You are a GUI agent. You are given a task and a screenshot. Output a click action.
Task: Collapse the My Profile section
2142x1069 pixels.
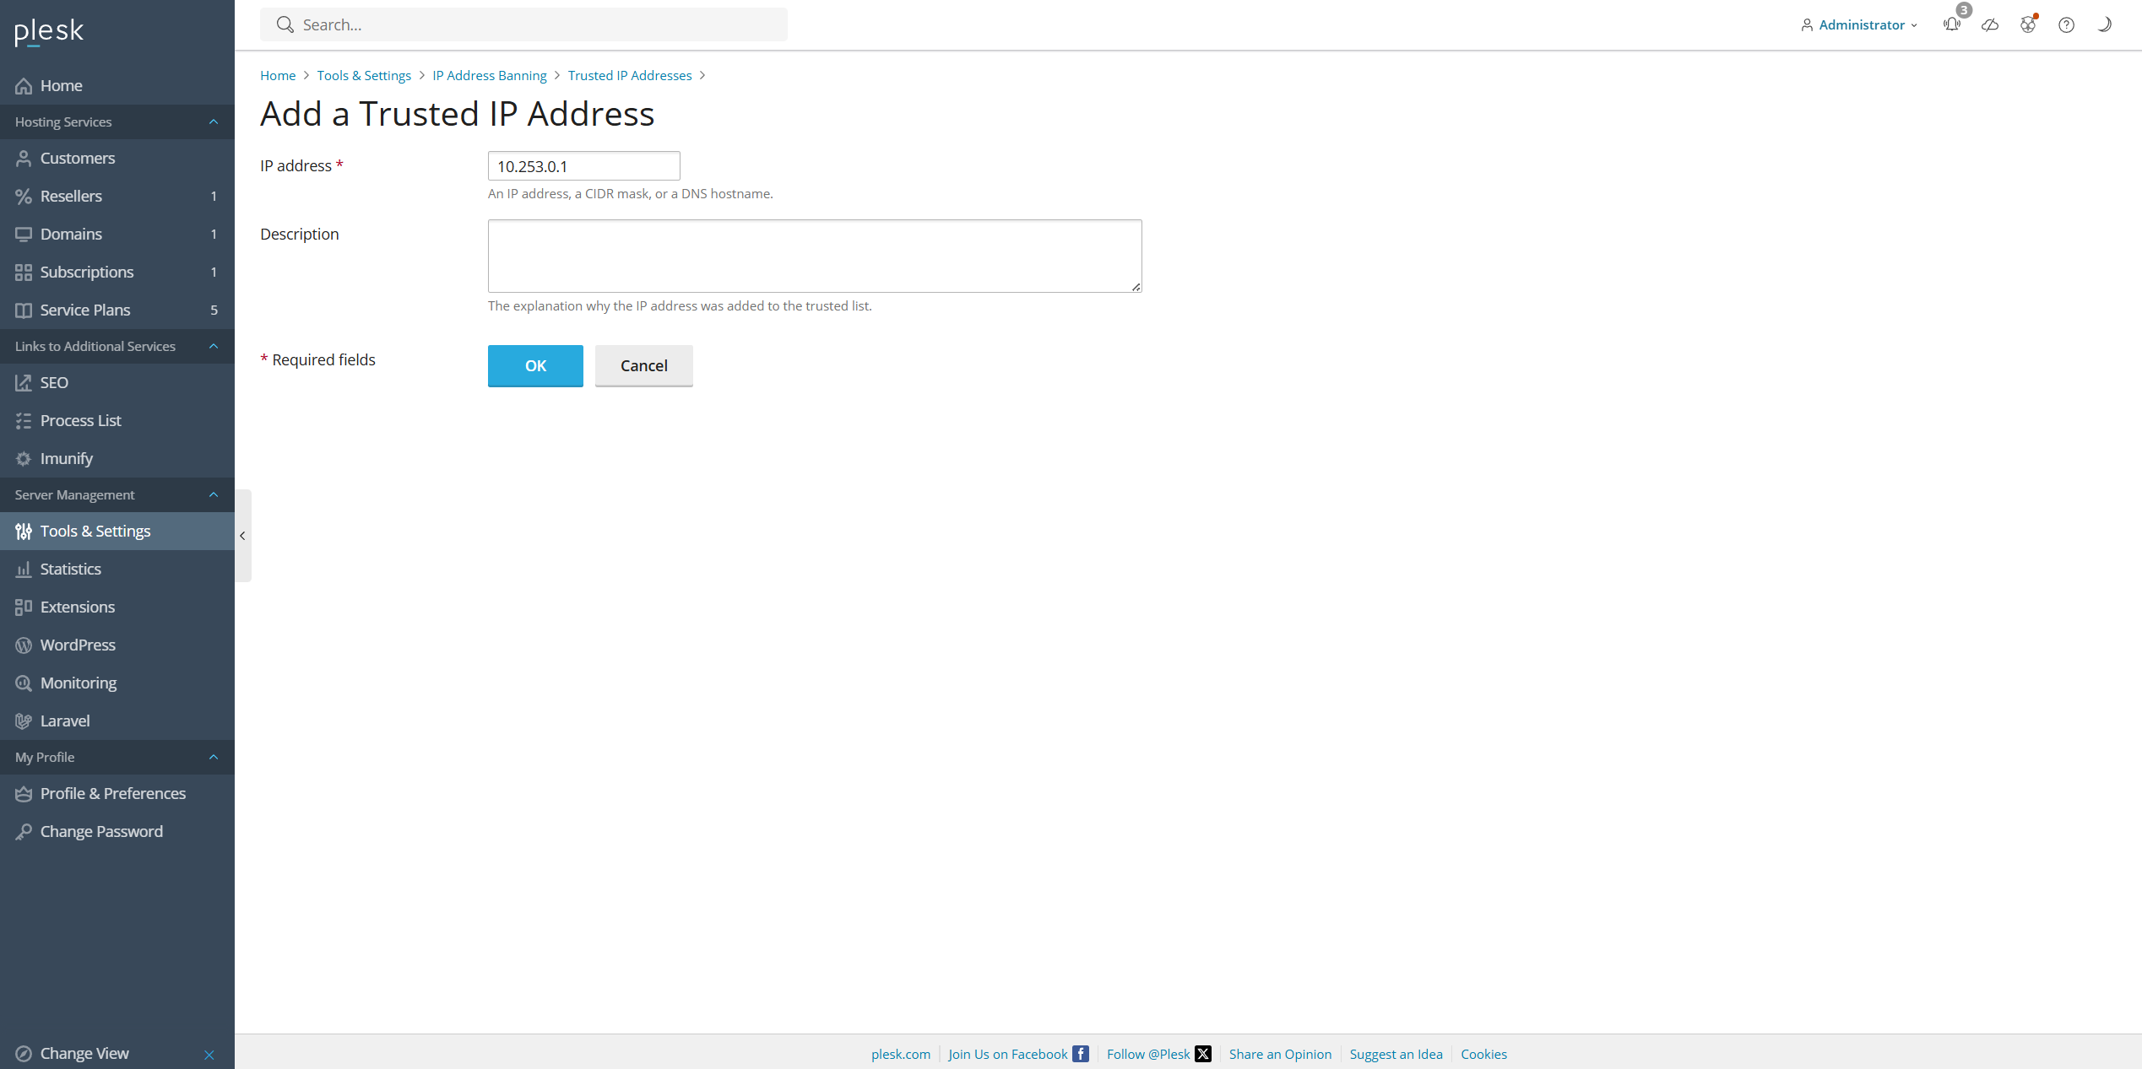214,758
